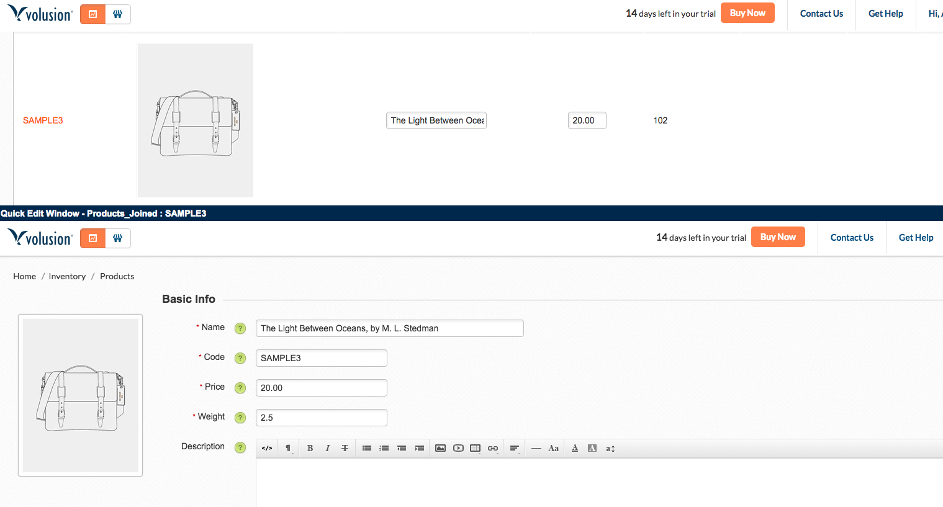Click the Quick Edit Window title bar

[472, 213]
